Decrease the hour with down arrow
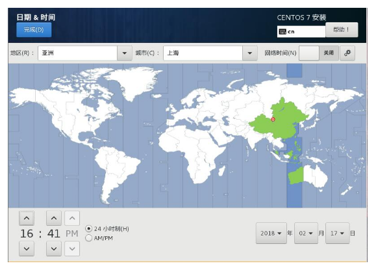The height and width of the screenshot is (270, 376). [x=27, y=249]
